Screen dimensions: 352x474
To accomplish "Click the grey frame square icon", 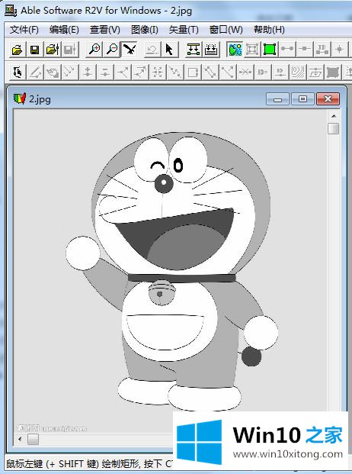I will (x=252, y=50).
